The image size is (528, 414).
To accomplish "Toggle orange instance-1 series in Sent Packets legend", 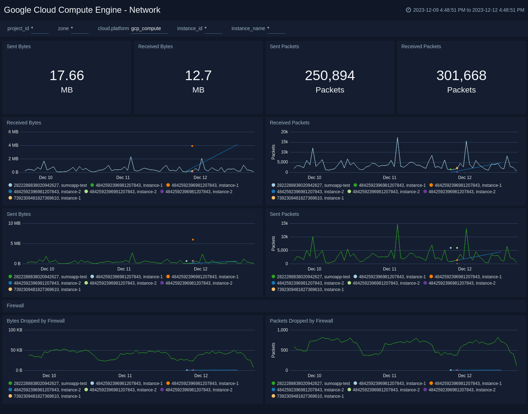I will coord(466,277).
